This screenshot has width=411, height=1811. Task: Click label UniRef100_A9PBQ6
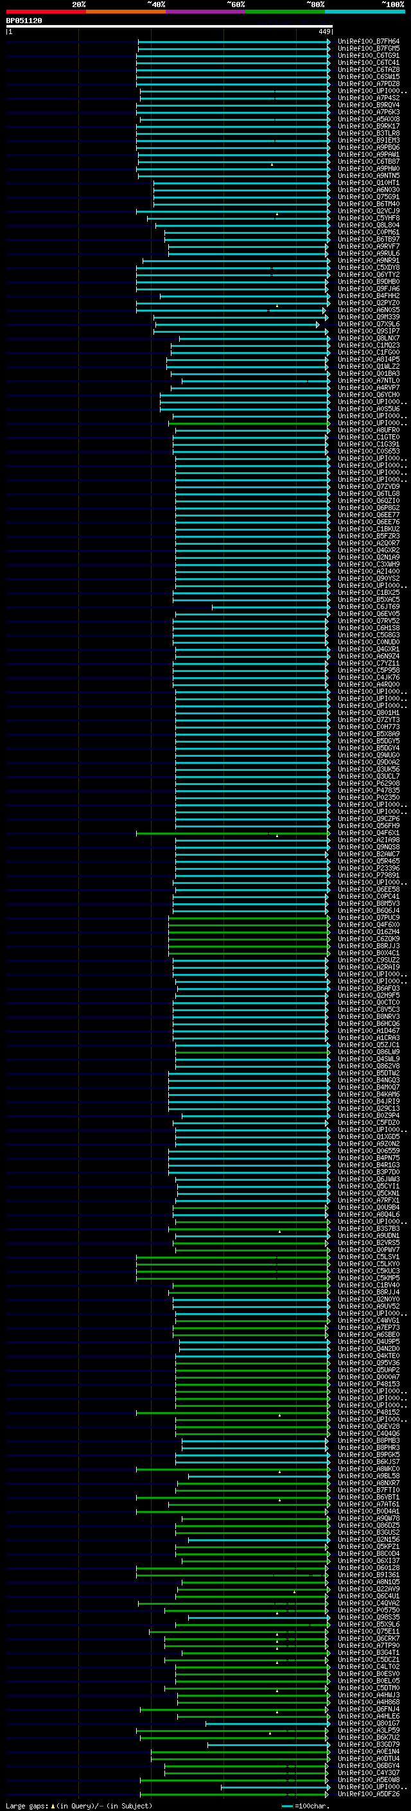pyautogui.click(x=369, y=147)
